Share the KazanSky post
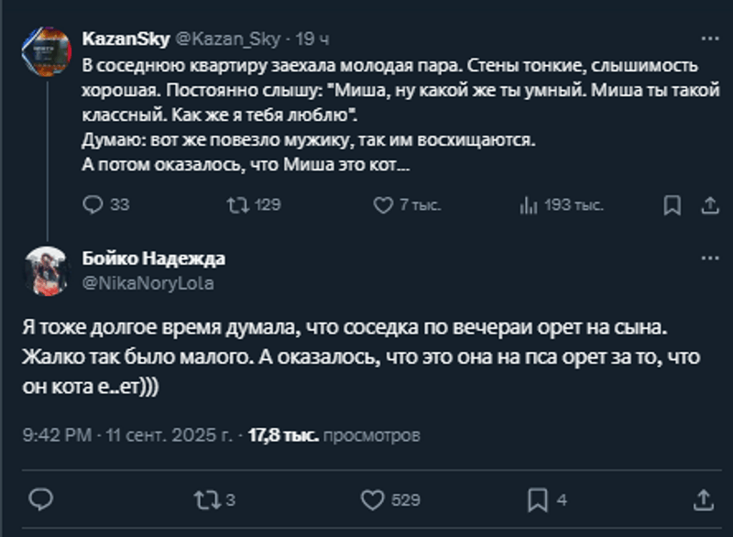 tap(709, 205)
